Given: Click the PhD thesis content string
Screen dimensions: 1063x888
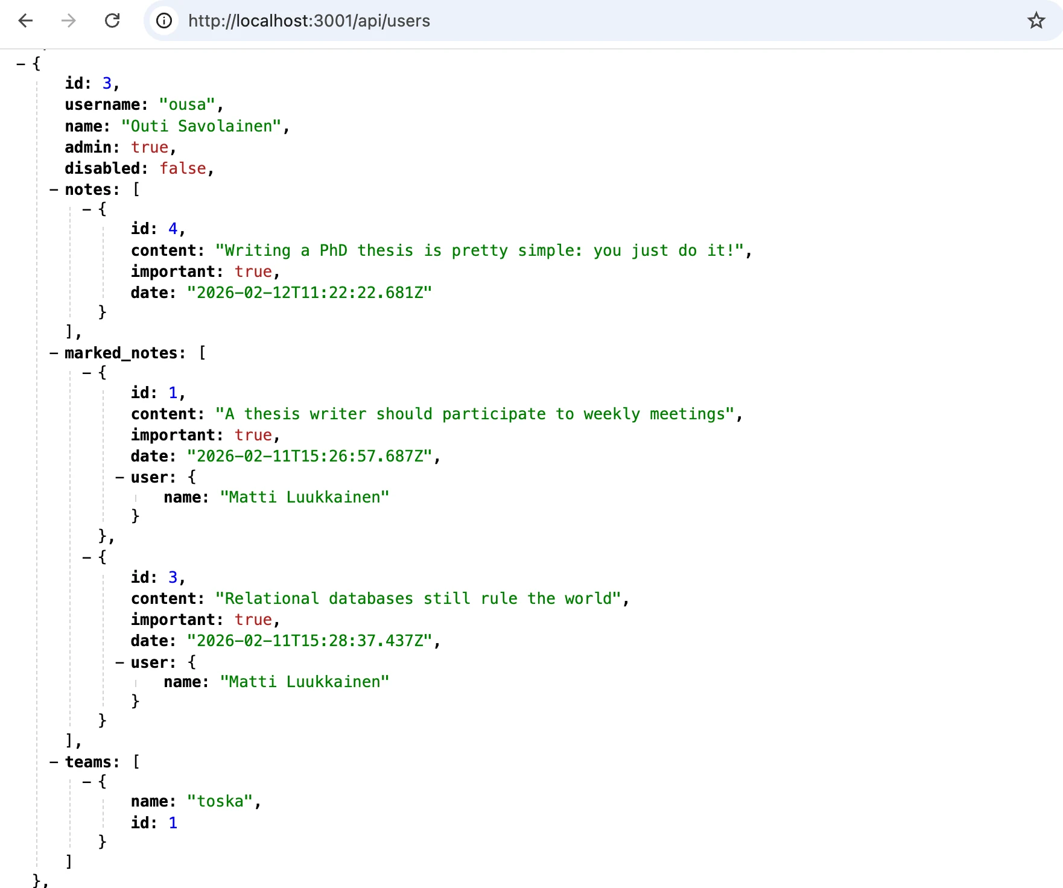Looking at the screenshot, I should 480,250.
